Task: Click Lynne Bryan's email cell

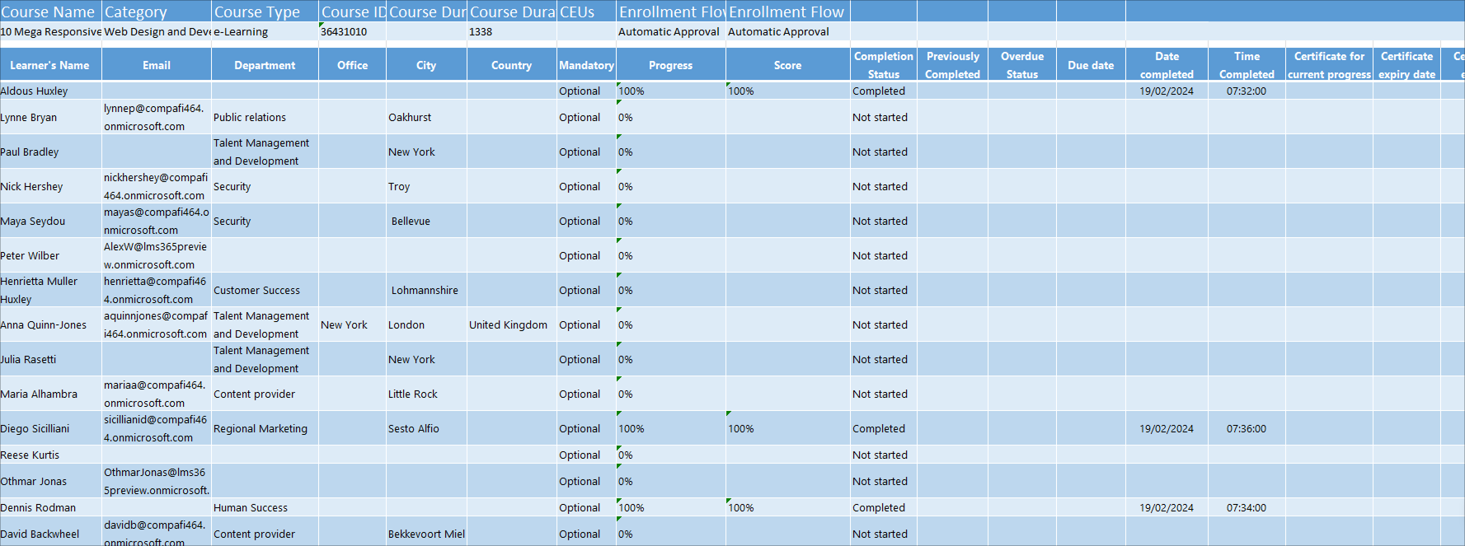Action: 157,117
